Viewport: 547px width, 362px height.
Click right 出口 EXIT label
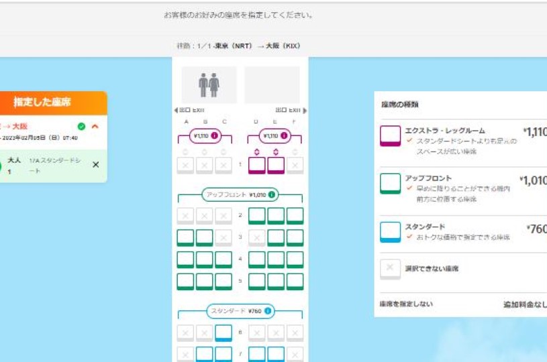pos(291,110)
